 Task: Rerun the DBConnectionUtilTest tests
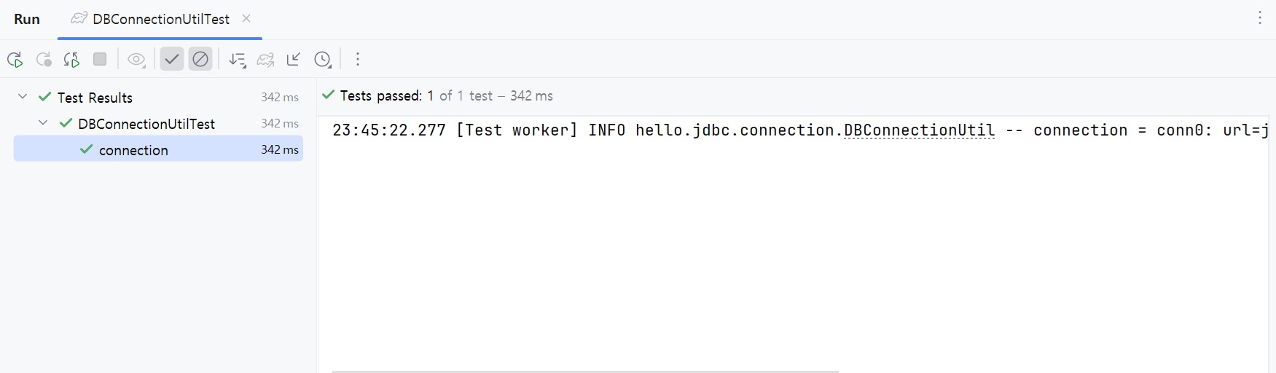(15, 60)
